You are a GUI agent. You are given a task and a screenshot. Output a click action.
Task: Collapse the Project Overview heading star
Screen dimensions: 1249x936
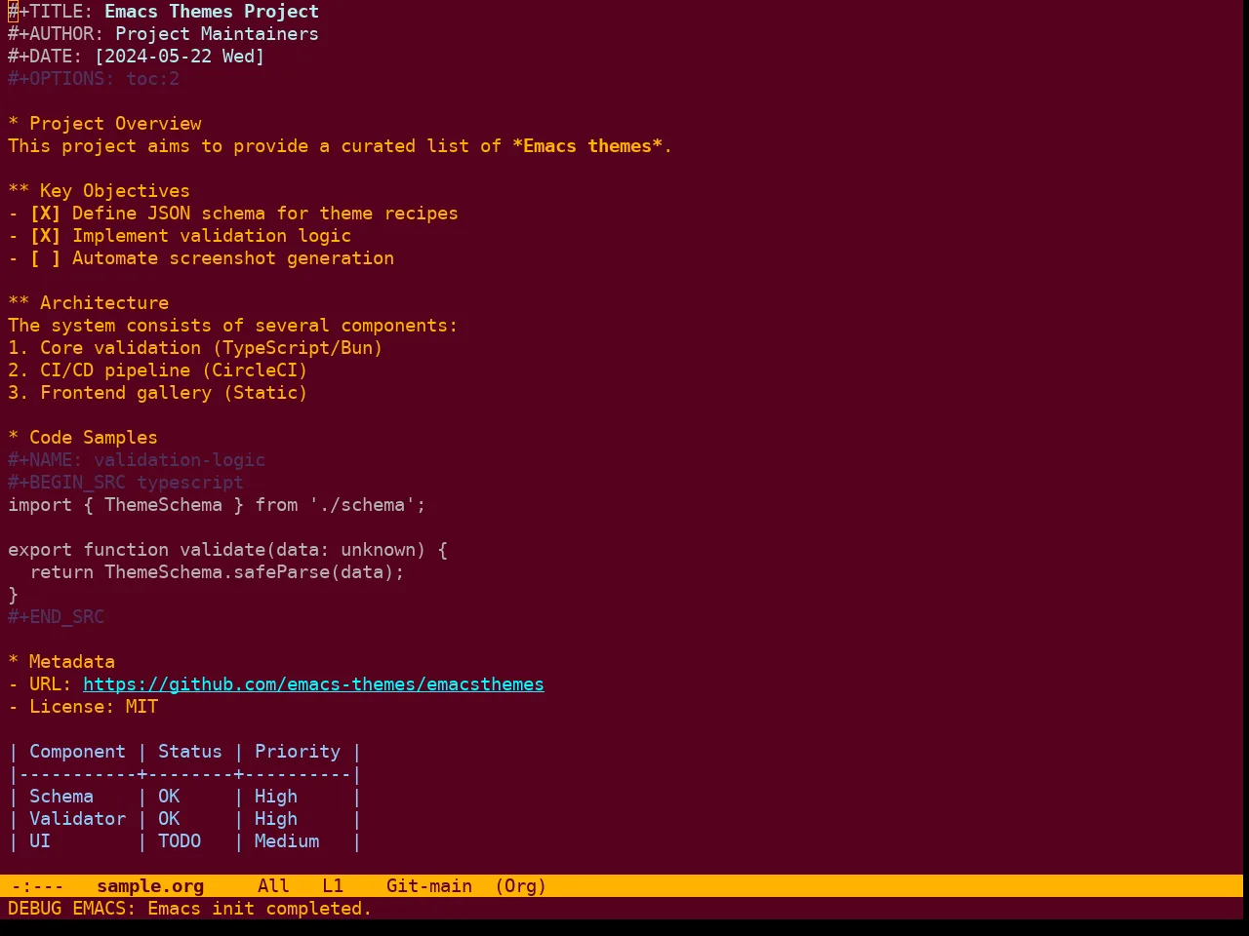coord(14,124)
